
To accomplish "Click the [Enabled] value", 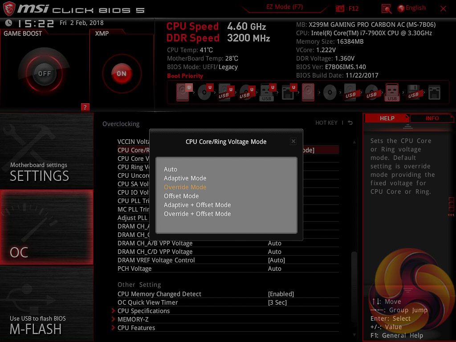I will 281,294.
